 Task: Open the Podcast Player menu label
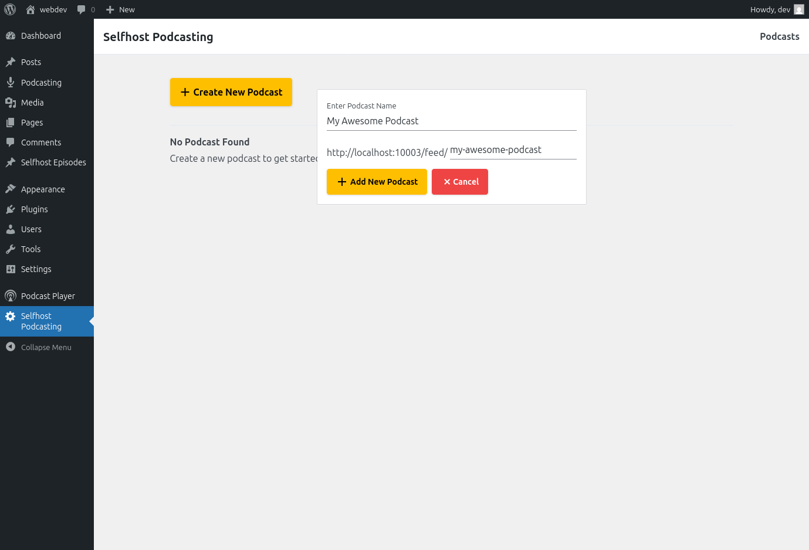48,296
